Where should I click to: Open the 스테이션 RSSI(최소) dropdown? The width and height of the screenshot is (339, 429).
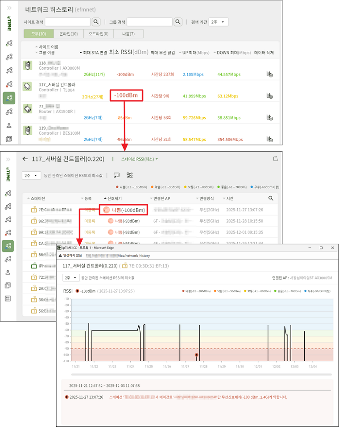coord(140,159)
